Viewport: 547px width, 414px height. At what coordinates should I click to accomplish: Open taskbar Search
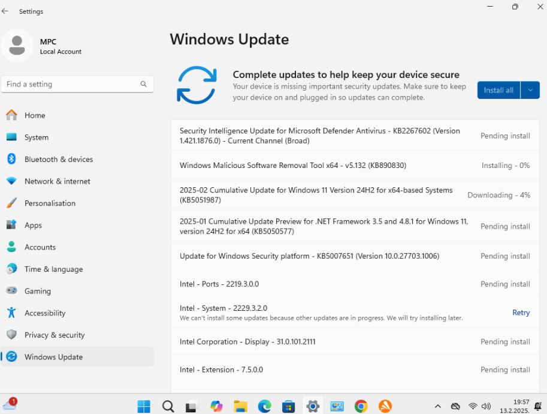(168, 406)
